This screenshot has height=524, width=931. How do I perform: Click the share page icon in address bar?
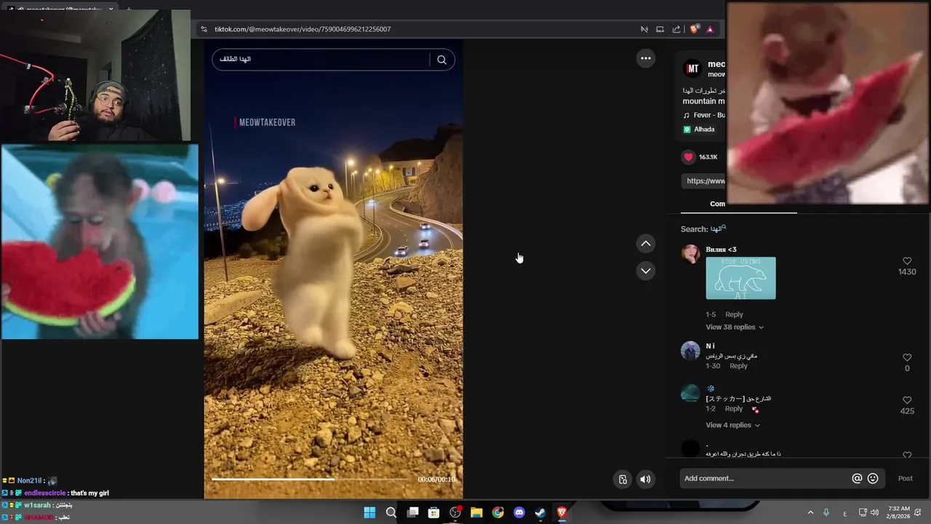tap(676, 29)
